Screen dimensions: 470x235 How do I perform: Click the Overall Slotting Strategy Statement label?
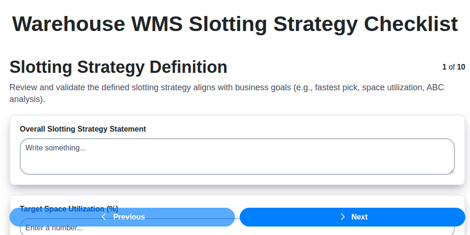pos(83,129)
